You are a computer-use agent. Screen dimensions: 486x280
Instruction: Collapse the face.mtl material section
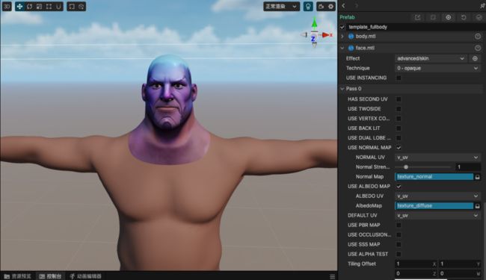(x=342, y=48)
